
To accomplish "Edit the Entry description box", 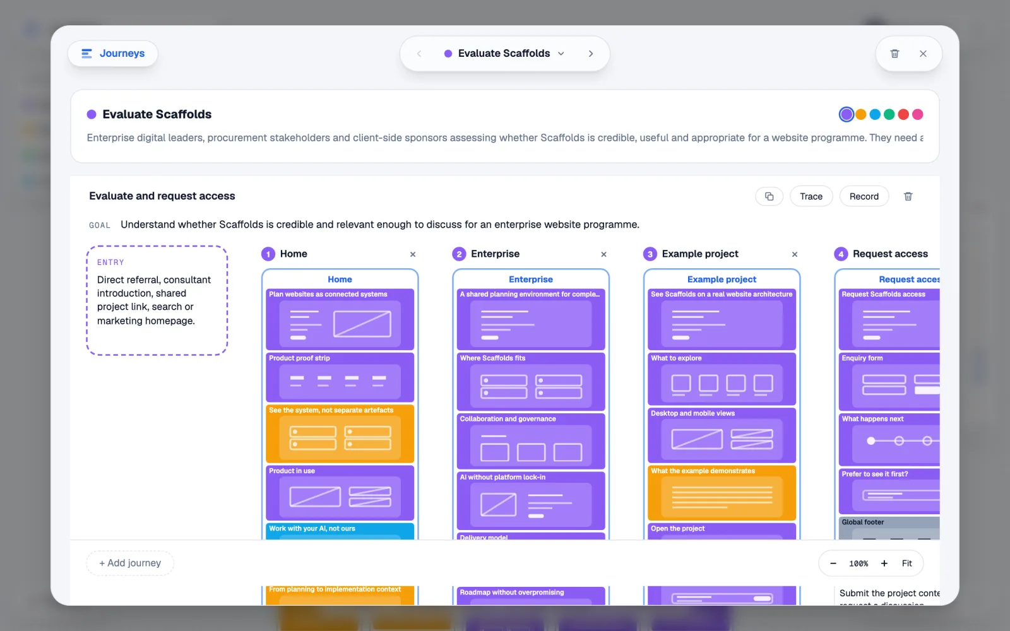I will point(157,300).
